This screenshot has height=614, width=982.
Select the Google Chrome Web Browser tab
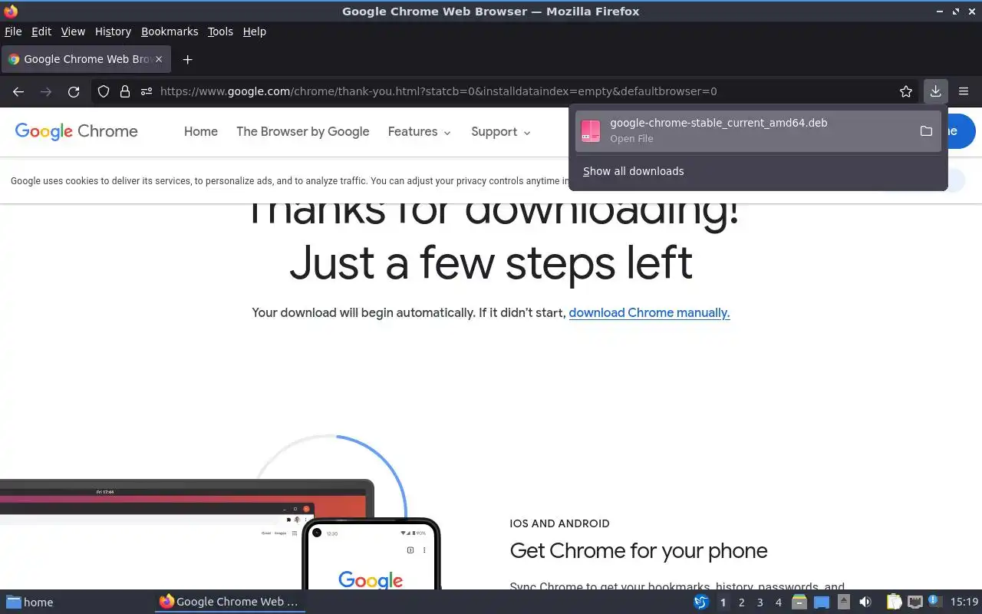pos(86,59)
